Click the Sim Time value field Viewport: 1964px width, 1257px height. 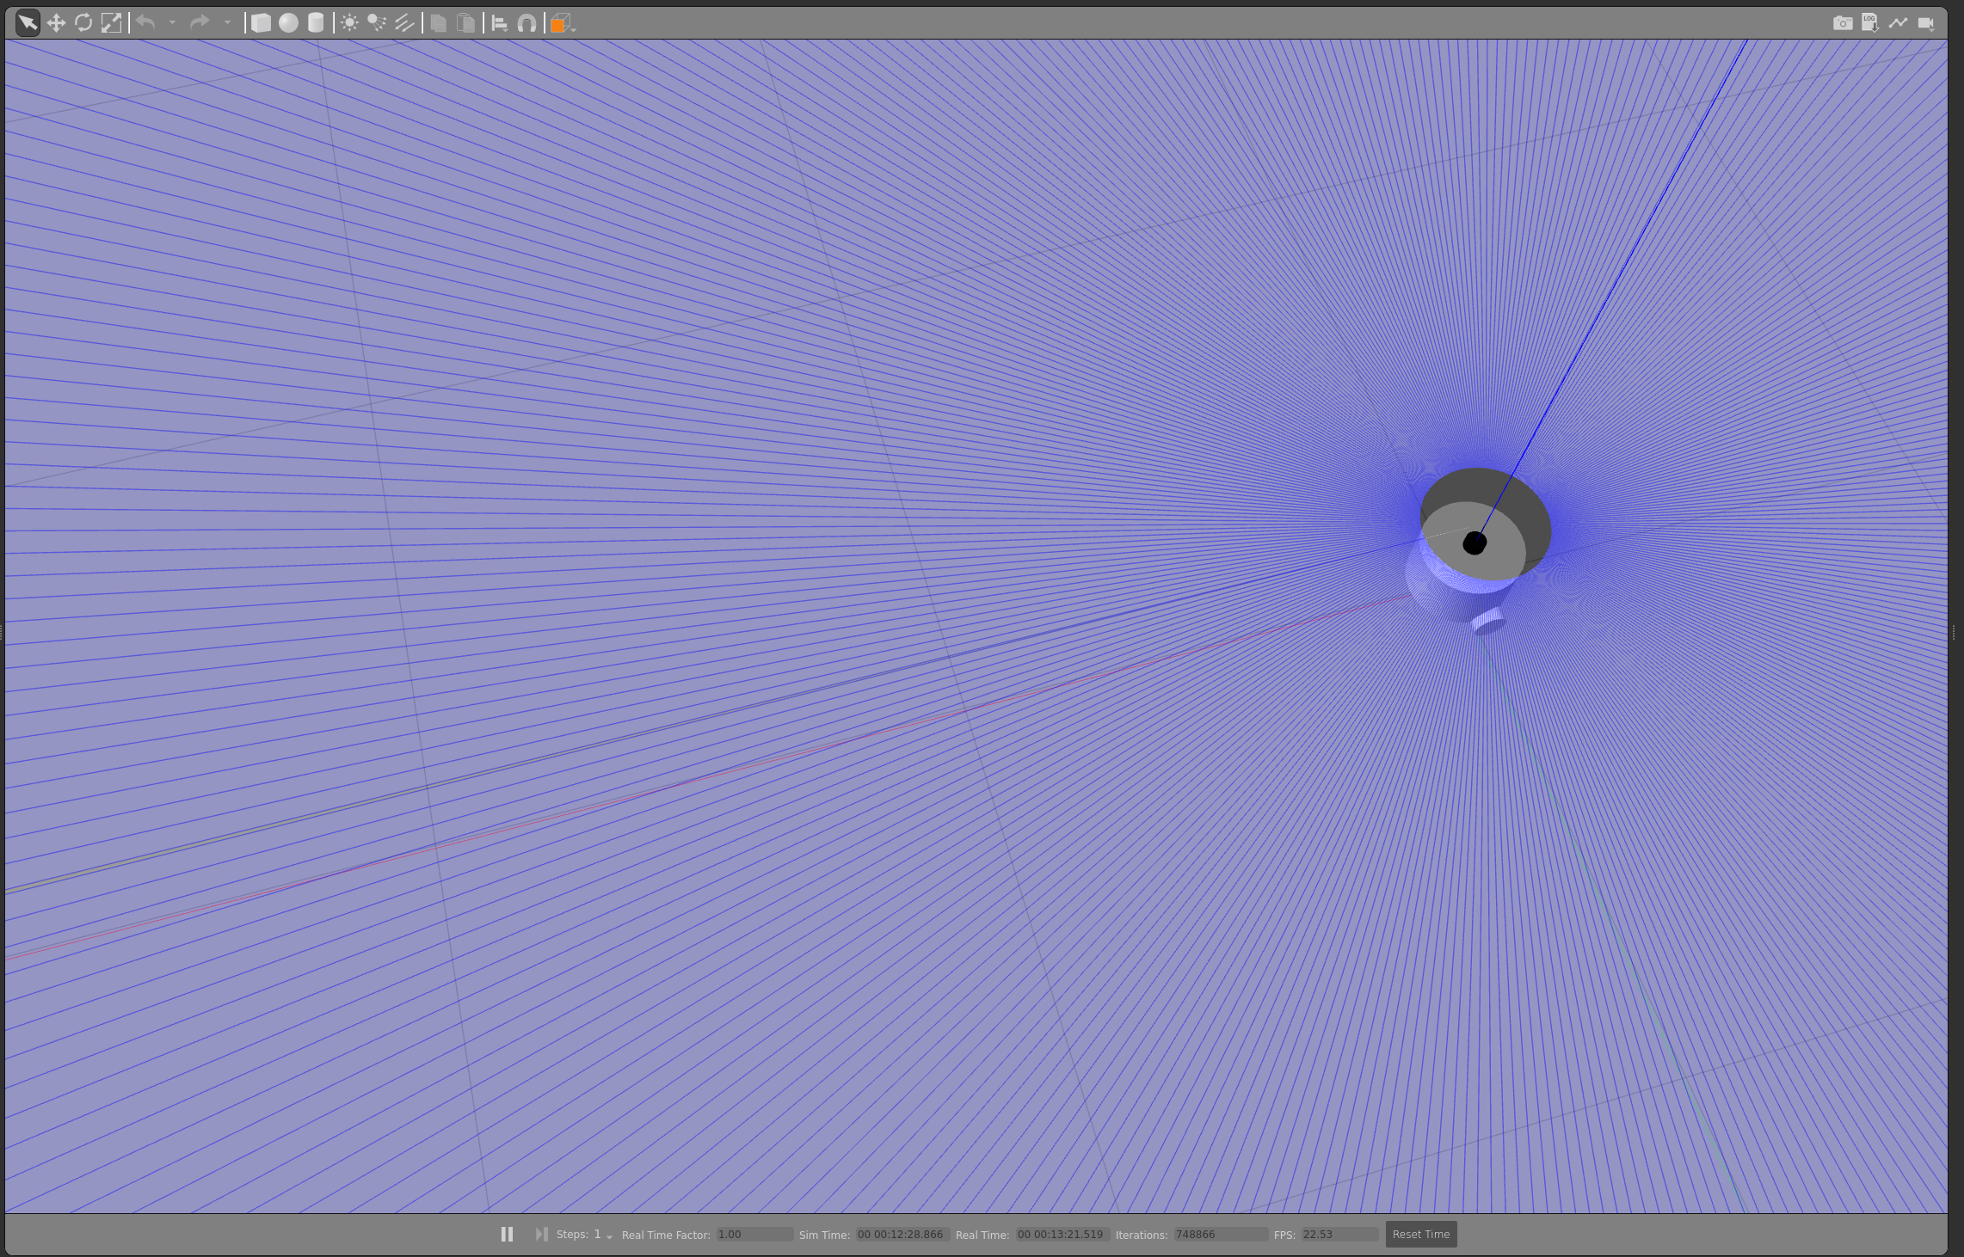click(902, 1235)
